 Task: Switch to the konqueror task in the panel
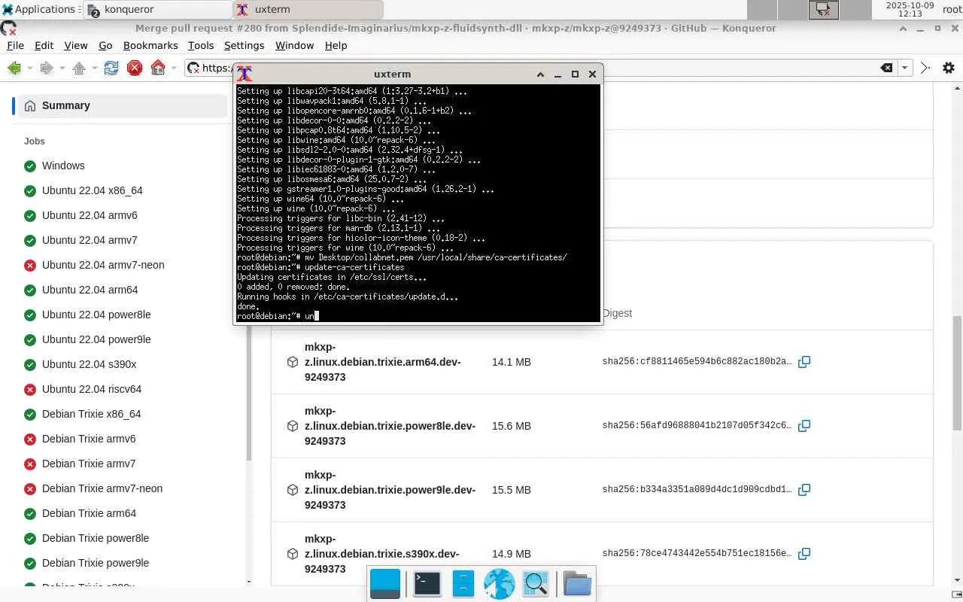click(x=158, y=9)
